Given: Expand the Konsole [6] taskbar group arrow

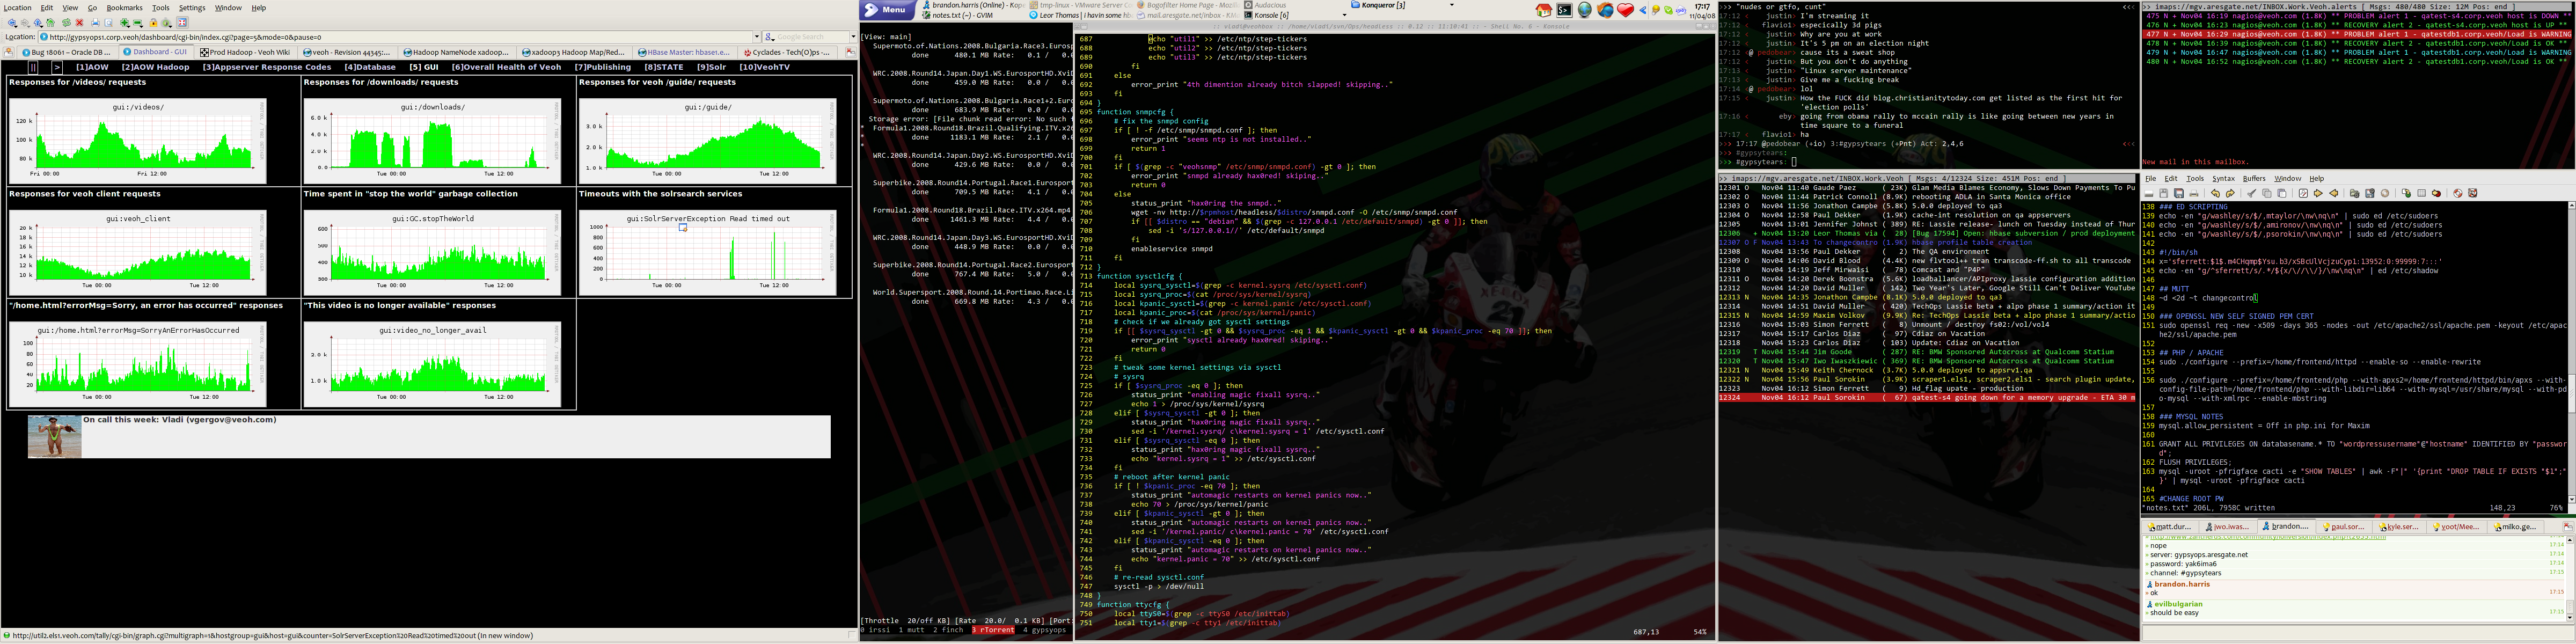Looking at the screenshot, I should (x=1344, y=15).
